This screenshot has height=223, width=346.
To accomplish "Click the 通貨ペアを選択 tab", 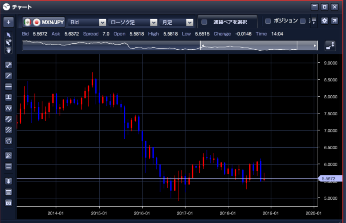I will point(227,21).
